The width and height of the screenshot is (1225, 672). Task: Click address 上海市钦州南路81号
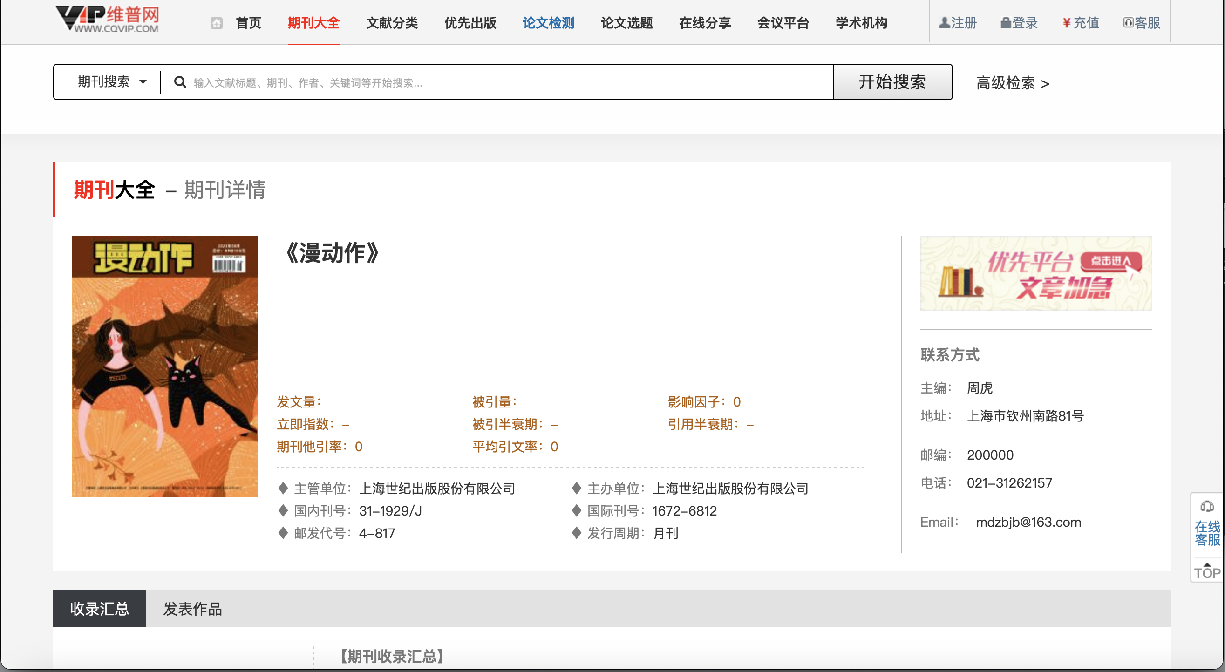pyautogui.click(x=1025, y=416)
